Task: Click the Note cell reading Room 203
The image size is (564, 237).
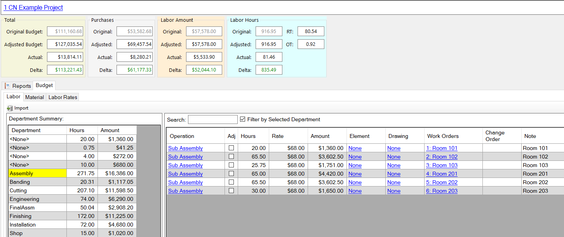Action: point(543,191)
